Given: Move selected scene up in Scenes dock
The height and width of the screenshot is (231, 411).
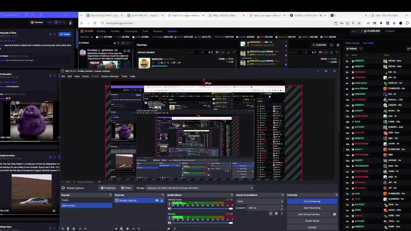Looking at the screenshot, I should point(80,229).
